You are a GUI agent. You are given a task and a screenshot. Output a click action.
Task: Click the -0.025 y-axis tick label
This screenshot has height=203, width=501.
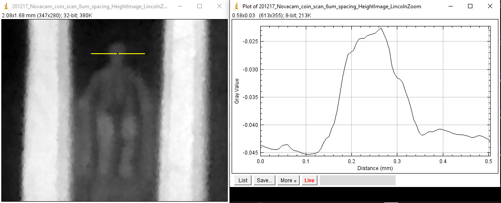coord(251,42)
